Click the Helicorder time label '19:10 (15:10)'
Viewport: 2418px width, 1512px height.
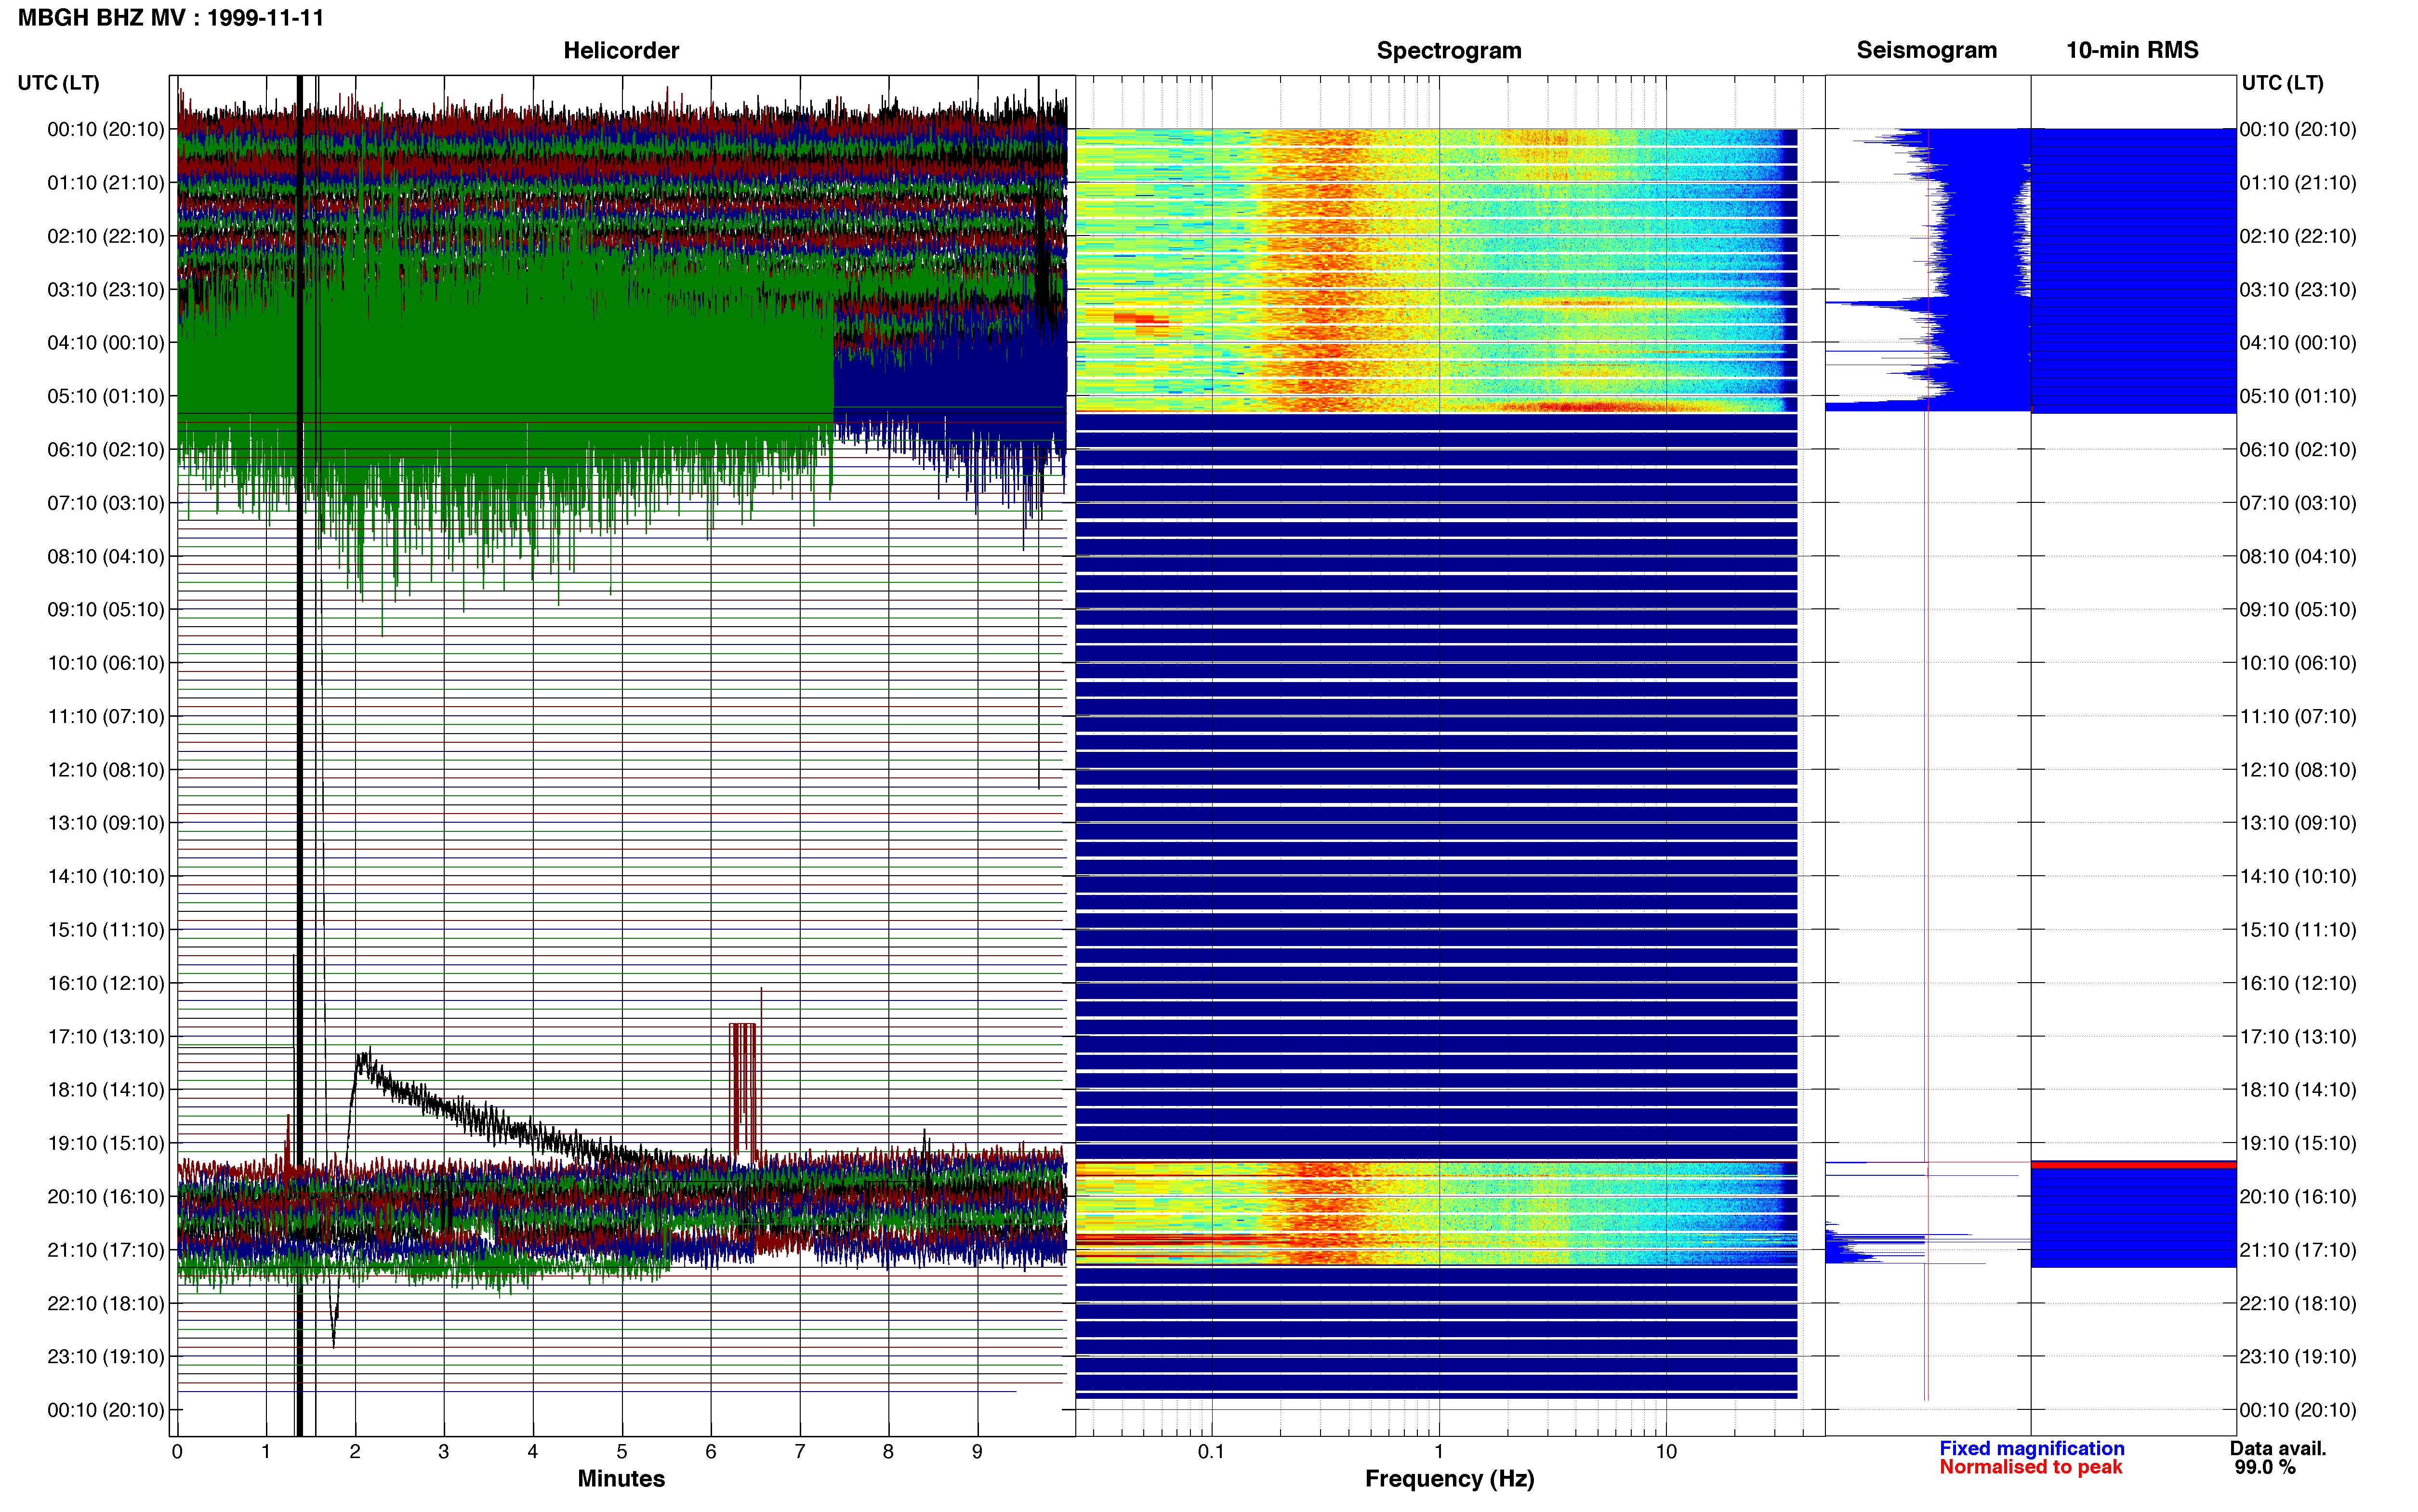[106, 1143]
